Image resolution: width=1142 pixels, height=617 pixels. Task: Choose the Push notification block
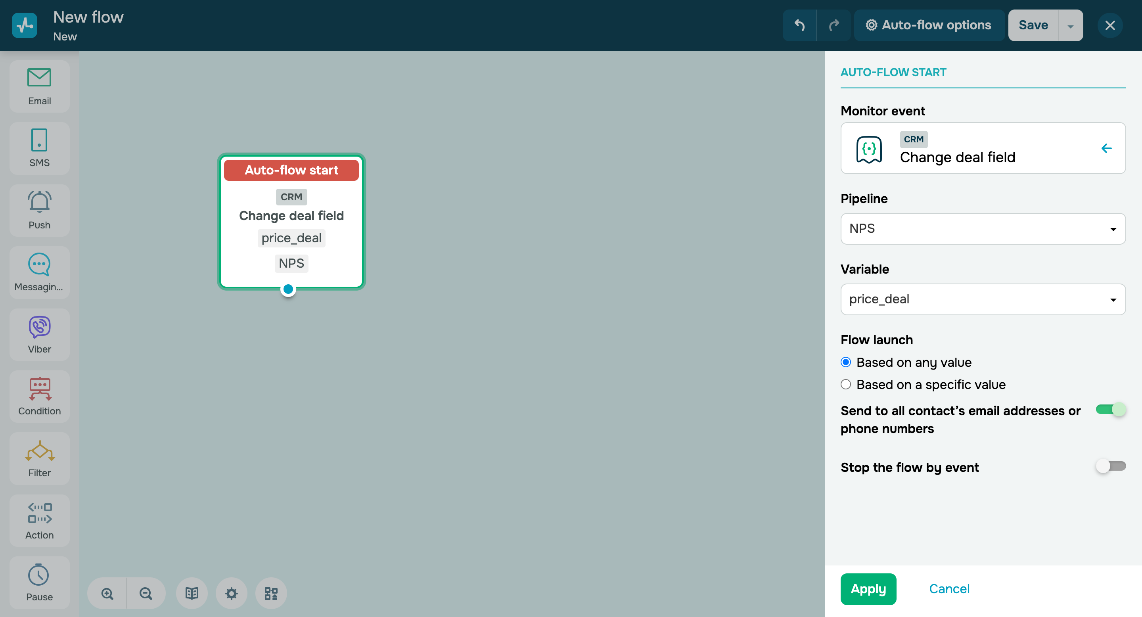[39, 210]
